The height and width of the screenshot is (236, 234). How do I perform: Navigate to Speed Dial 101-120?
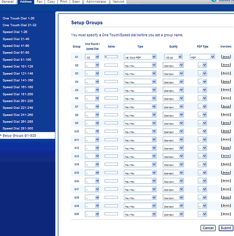click(18, 66)
